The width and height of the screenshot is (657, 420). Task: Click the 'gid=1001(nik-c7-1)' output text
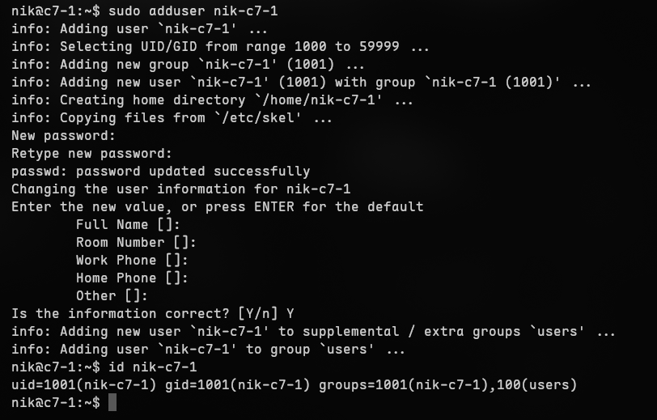[x=237, y=384]
